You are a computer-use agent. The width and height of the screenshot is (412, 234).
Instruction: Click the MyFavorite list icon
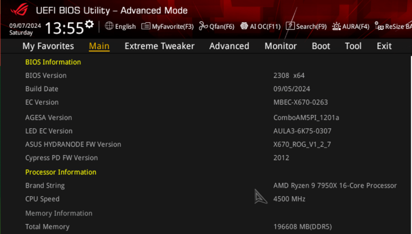point(146,26)
